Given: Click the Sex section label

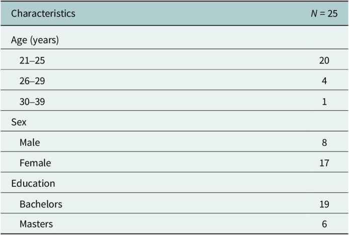Looking at the screenshot, I should pyautogui.click(x=19, y=122).
